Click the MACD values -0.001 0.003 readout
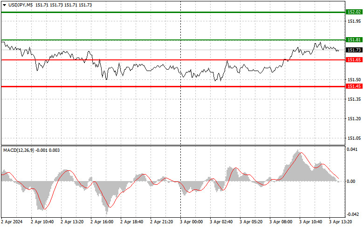Viewport: 364px width, 227px height. [x=48, y=150]
